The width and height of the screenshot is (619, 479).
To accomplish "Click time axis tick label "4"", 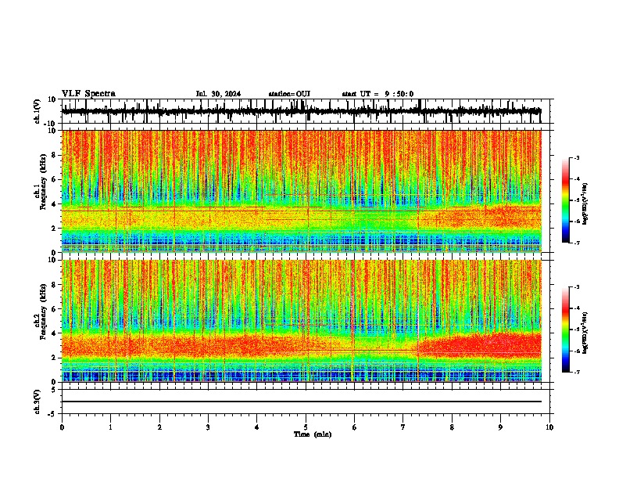I will (x=257, y=427).
